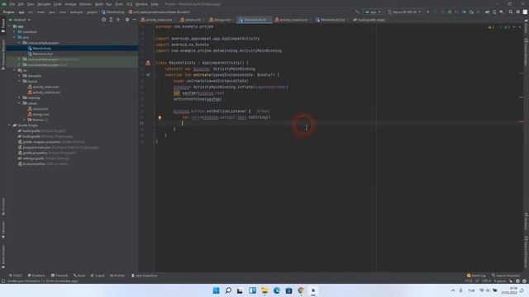
Task: Open the app run configuration dropdown
Action: coord(373,12)
